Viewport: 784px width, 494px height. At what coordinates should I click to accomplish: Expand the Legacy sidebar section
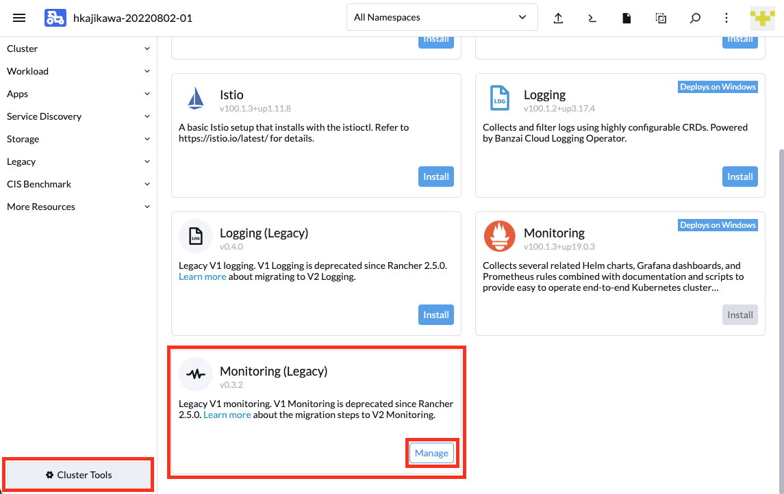tap(79, 161)
